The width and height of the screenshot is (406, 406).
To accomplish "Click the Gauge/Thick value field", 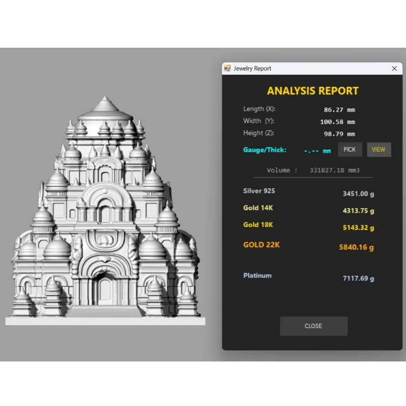I will click(x=317, y=151).
